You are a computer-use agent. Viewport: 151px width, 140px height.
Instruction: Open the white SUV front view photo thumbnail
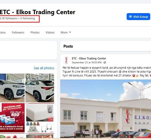pyautogui.click(x=12, y=88)
